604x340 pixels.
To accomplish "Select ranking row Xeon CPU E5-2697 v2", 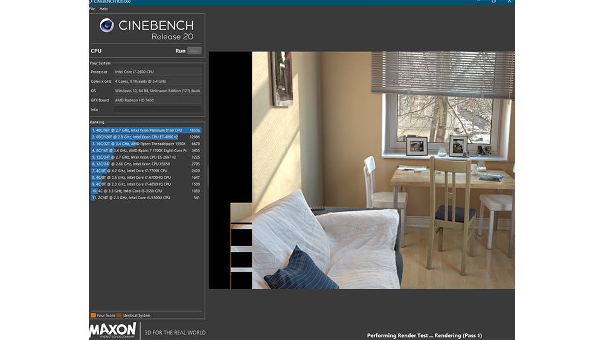I will click(x=146, y=157).
